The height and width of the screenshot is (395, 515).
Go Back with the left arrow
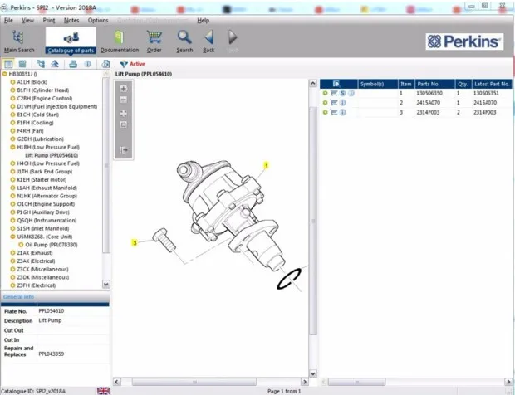(208, 41)
